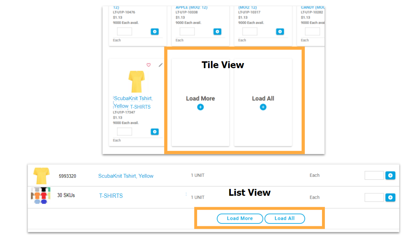The width and height of the screenshot is (420, 237).
Task: Click plus button on T-SHIRTS list row
Action: click(x=390, y=197)
